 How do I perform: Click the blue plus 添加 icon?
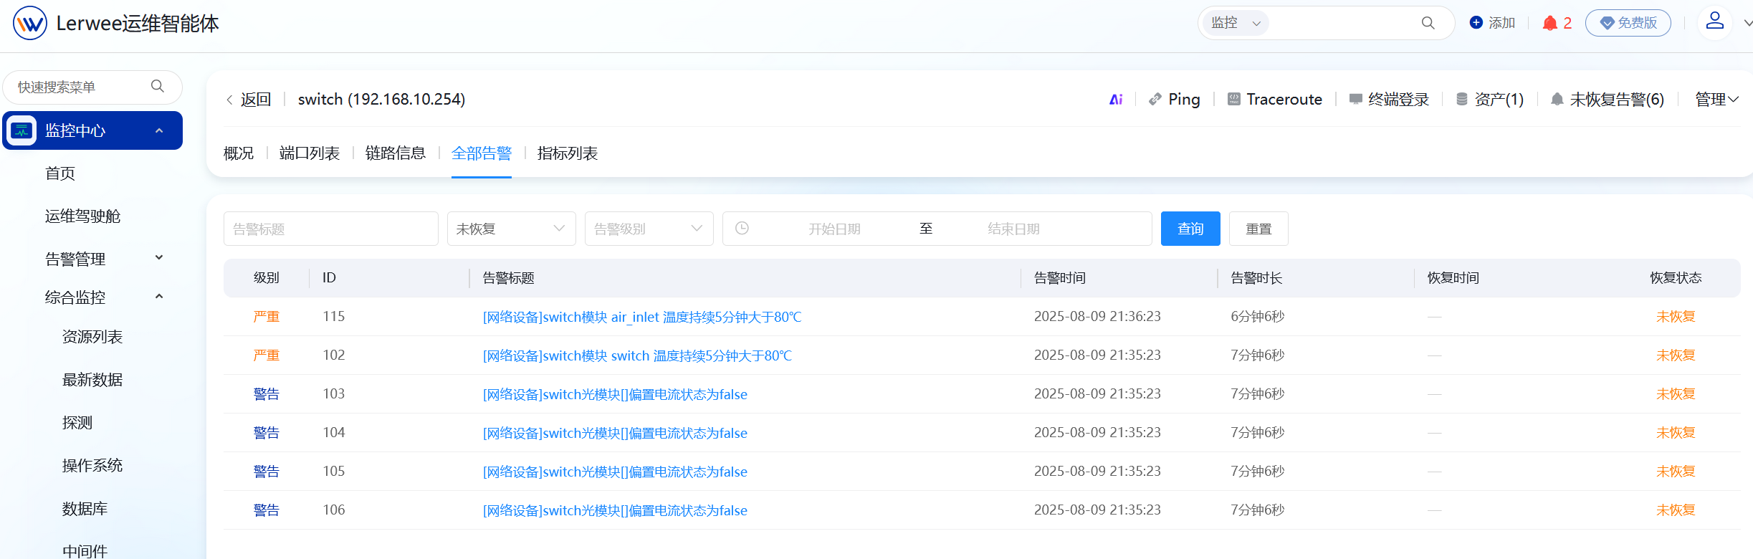click(1476, 22)
